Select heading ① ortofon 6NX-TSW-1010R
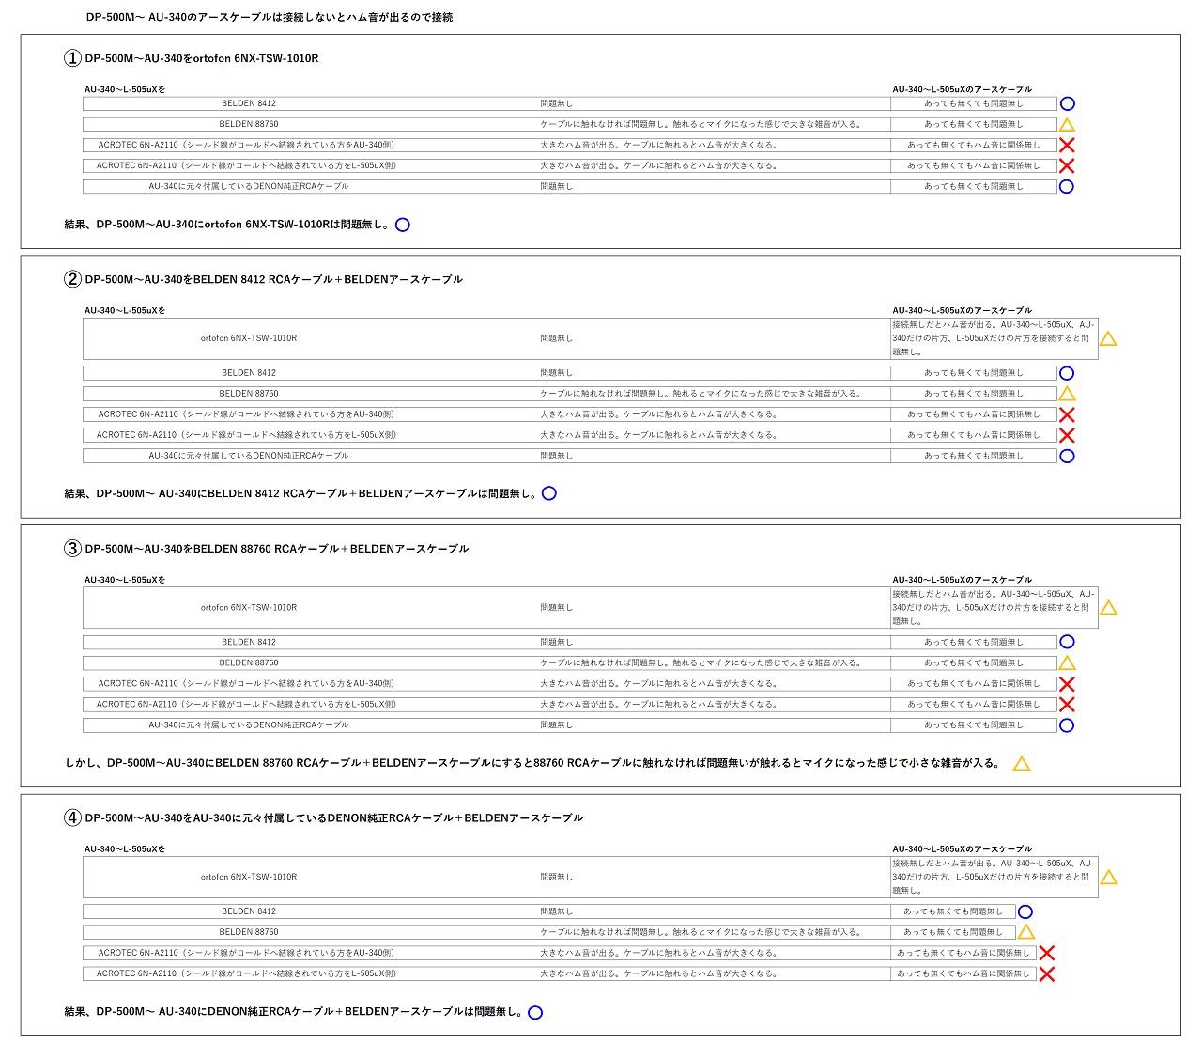 click(x=192, y=58)
